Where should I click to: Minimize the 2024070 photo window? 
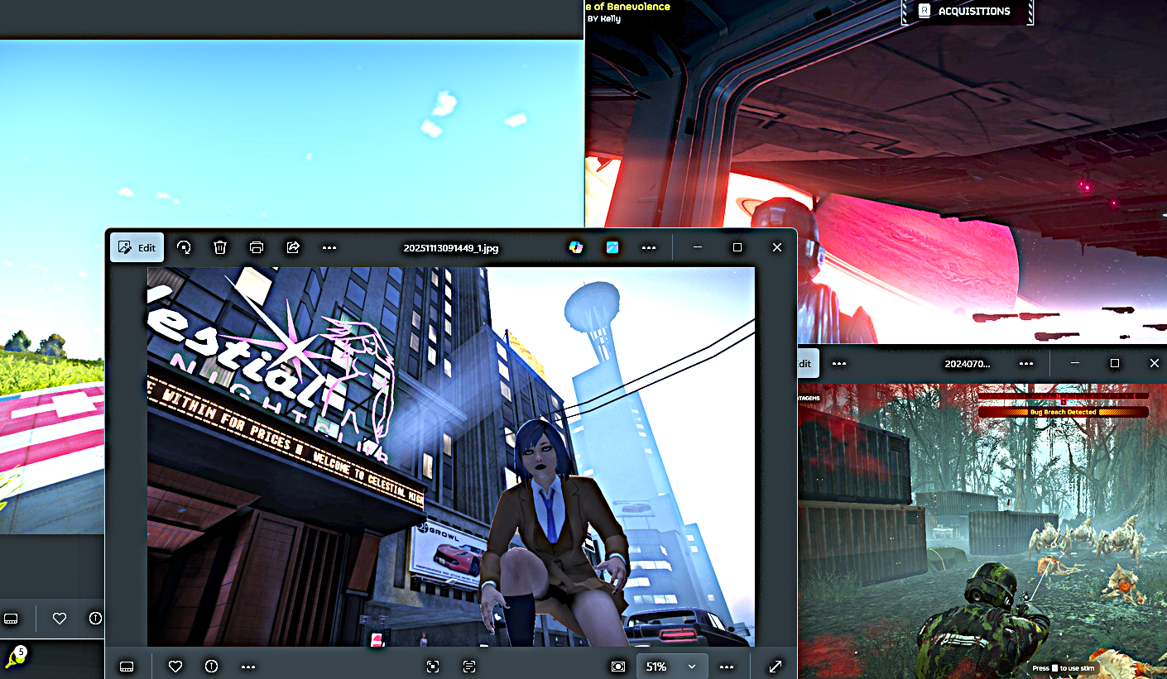point(1075,363)
